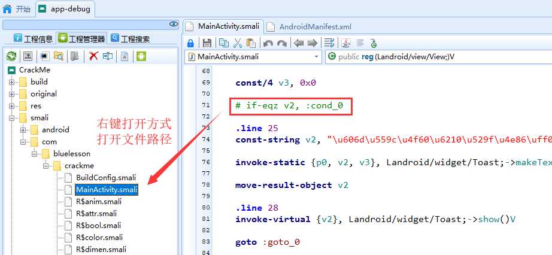Cut selection with the scissors icon

point(238,43)
